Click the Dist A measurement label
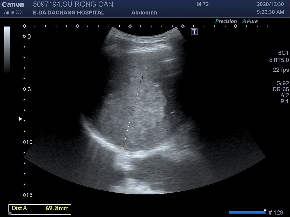 pyautogui.click(x=19, y=208)
